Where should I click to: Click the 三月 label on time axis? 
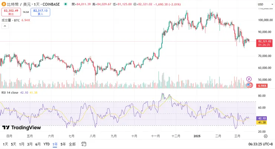point(237,136)
